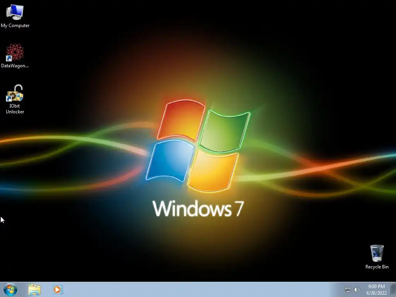Click the Show desktop strip at the end of the taskbar
The image size is (396, 297).
393,290
